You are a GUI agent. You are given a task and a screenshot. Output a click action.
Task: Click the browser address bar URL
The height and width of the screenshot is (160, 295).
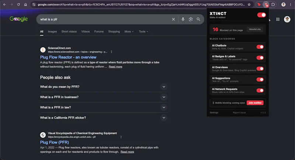[x=141, y=4]
